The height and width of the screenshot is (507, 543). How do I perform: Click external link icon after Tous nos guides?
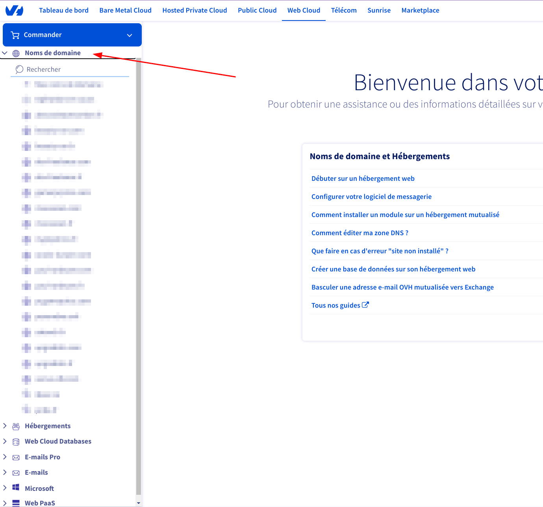(365, 305)
